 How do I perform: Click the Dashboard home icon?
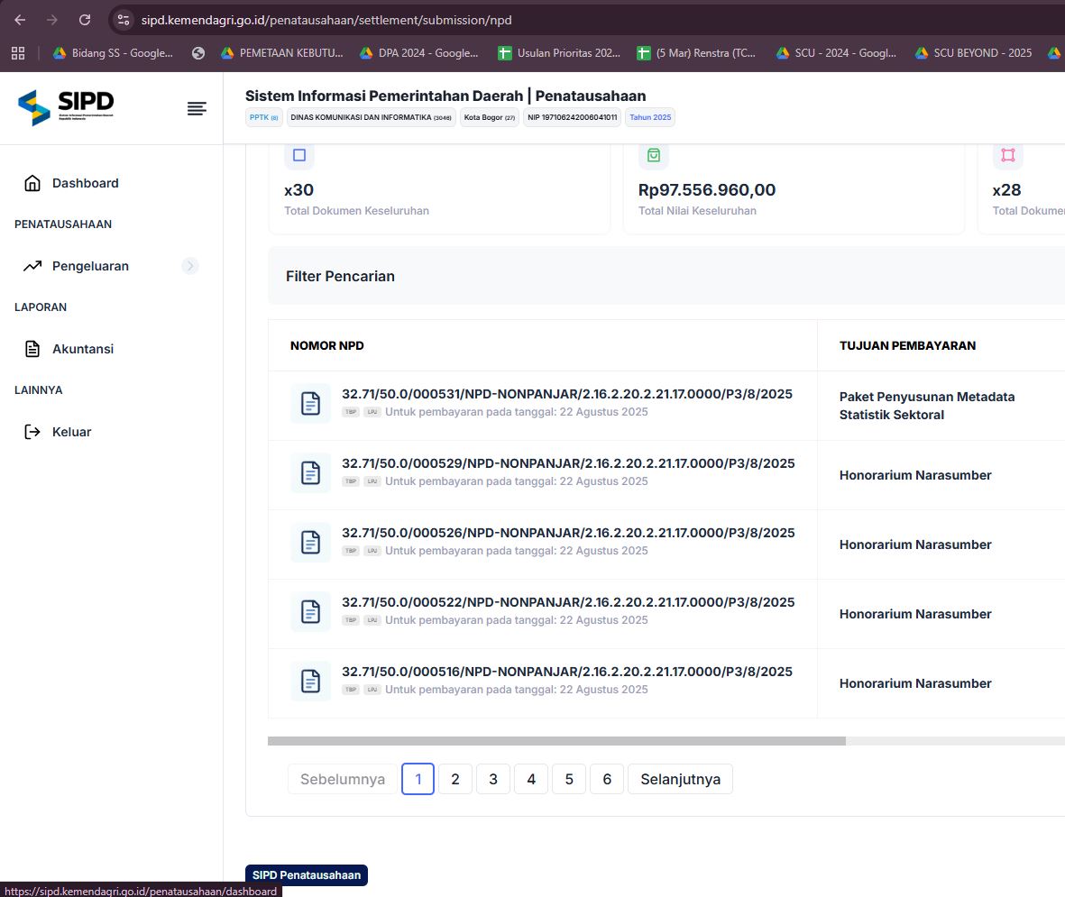(32, 183)
